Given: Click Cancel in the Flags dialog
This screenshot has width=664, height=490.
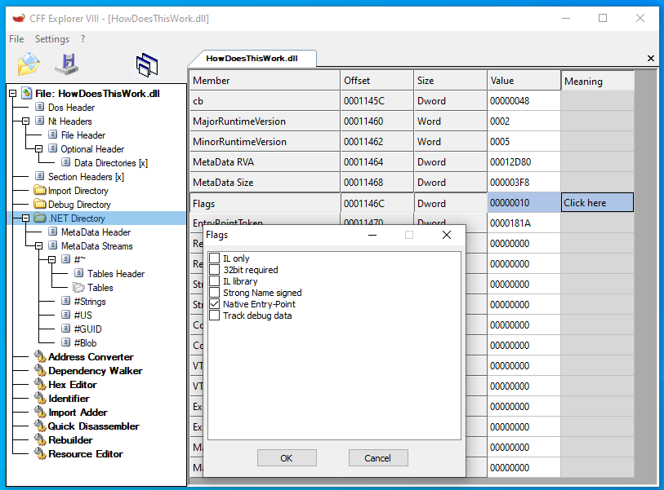Looking at the screenshot, I should [378, 458].
